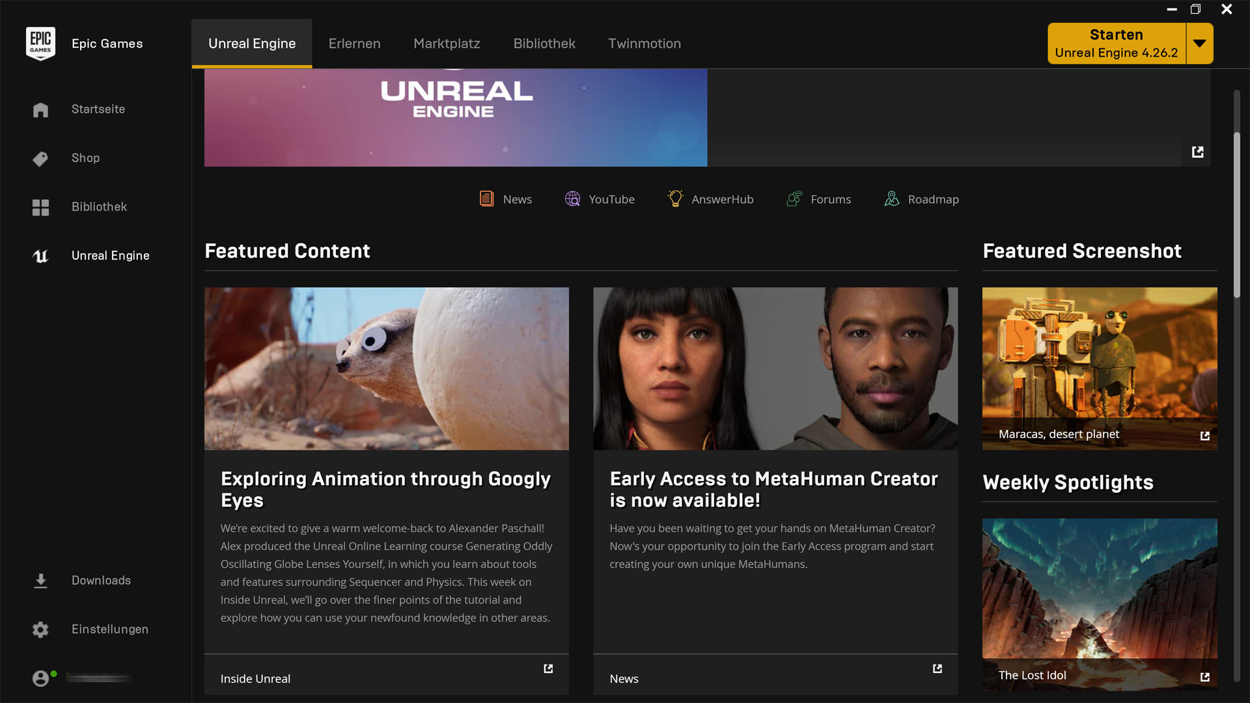Click the Unreal Engine logo icon in the sidebar
This screenshot has height=703, width=1250.
[x=40, y=256]
